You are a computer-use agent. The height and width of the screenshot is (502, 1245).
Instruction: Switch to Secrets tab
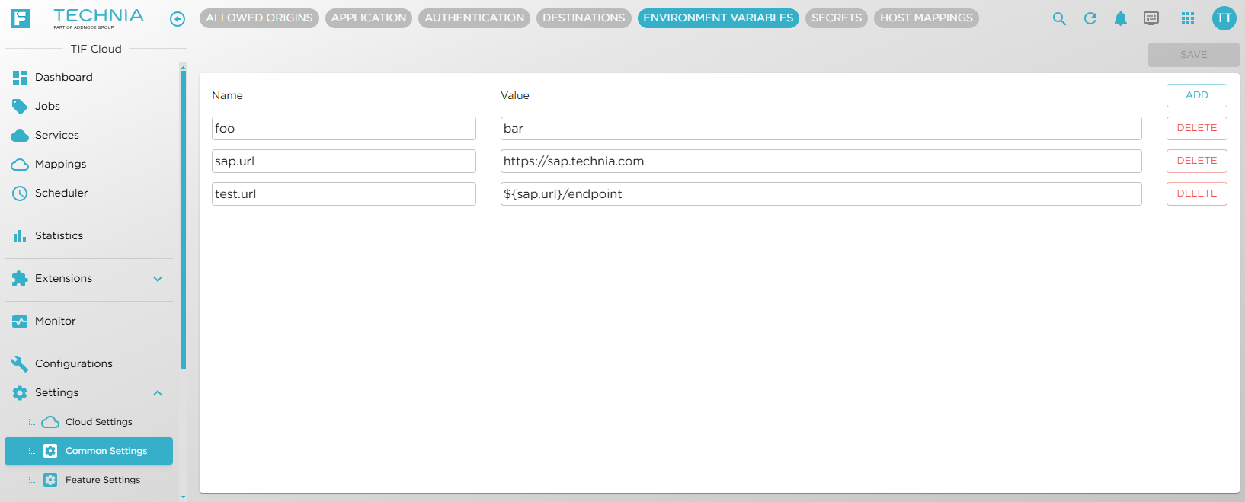click(x=837, y=18)
